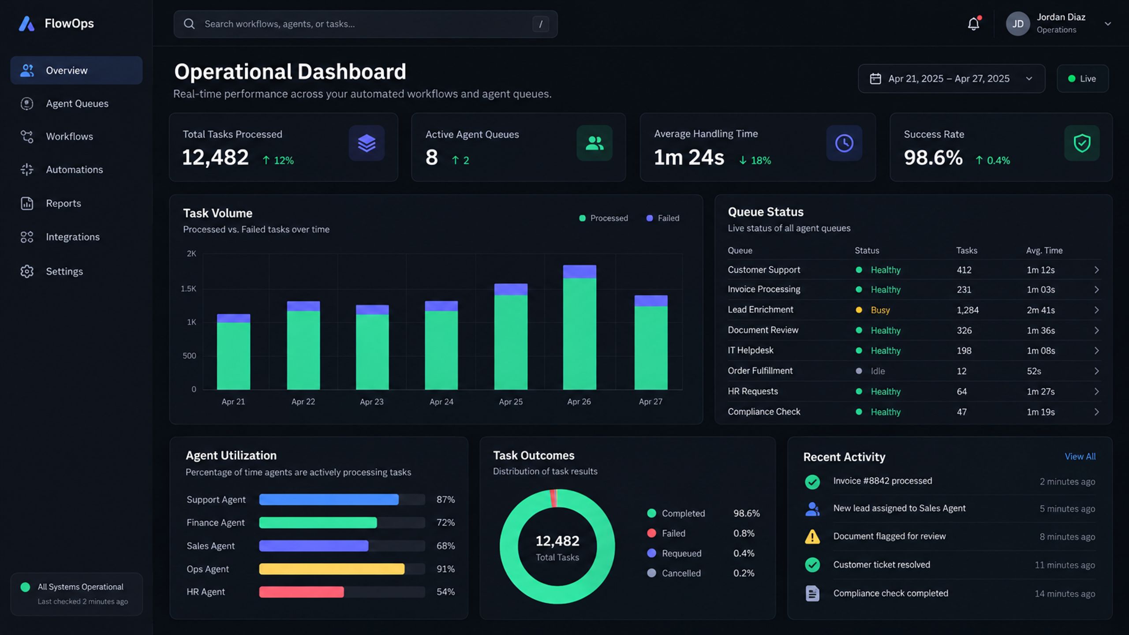Open Integrations in the sidebar
The image size is (1129, 635).
click(76, 237)
